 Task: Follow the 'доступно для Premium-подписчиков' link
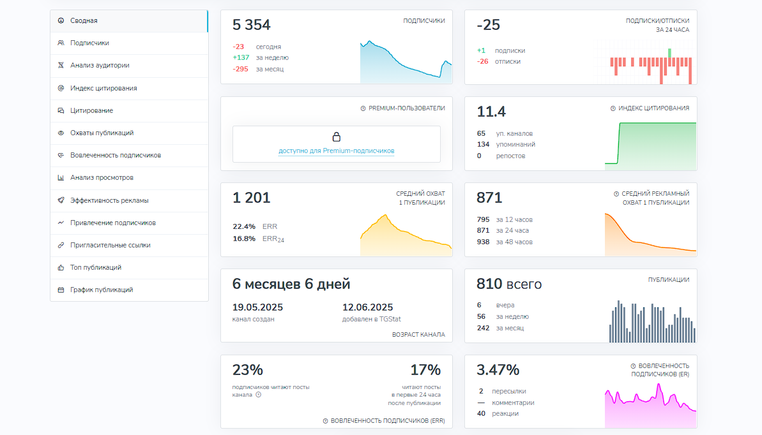pyautogui.click(x=337, y=151)
